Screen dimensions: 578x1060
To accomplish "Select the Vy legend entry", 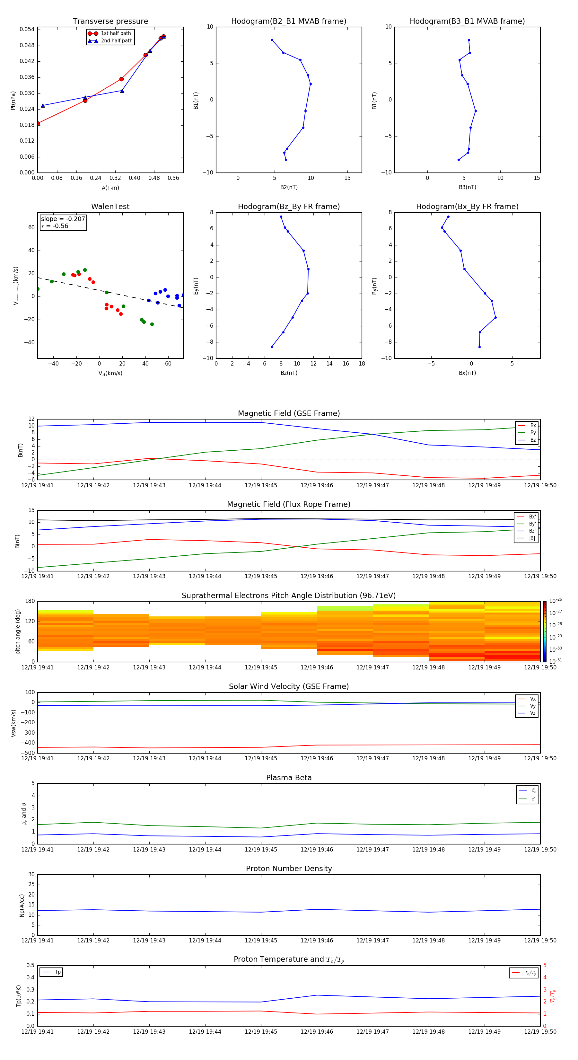I will 527,706.
